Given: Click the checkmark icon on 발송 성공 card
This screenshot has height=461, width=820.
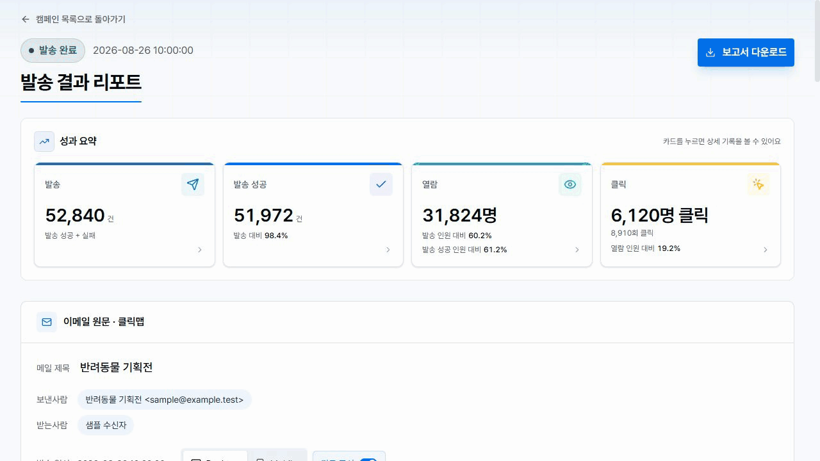Looking at the screenshot, I should click(x=381, y=184).
